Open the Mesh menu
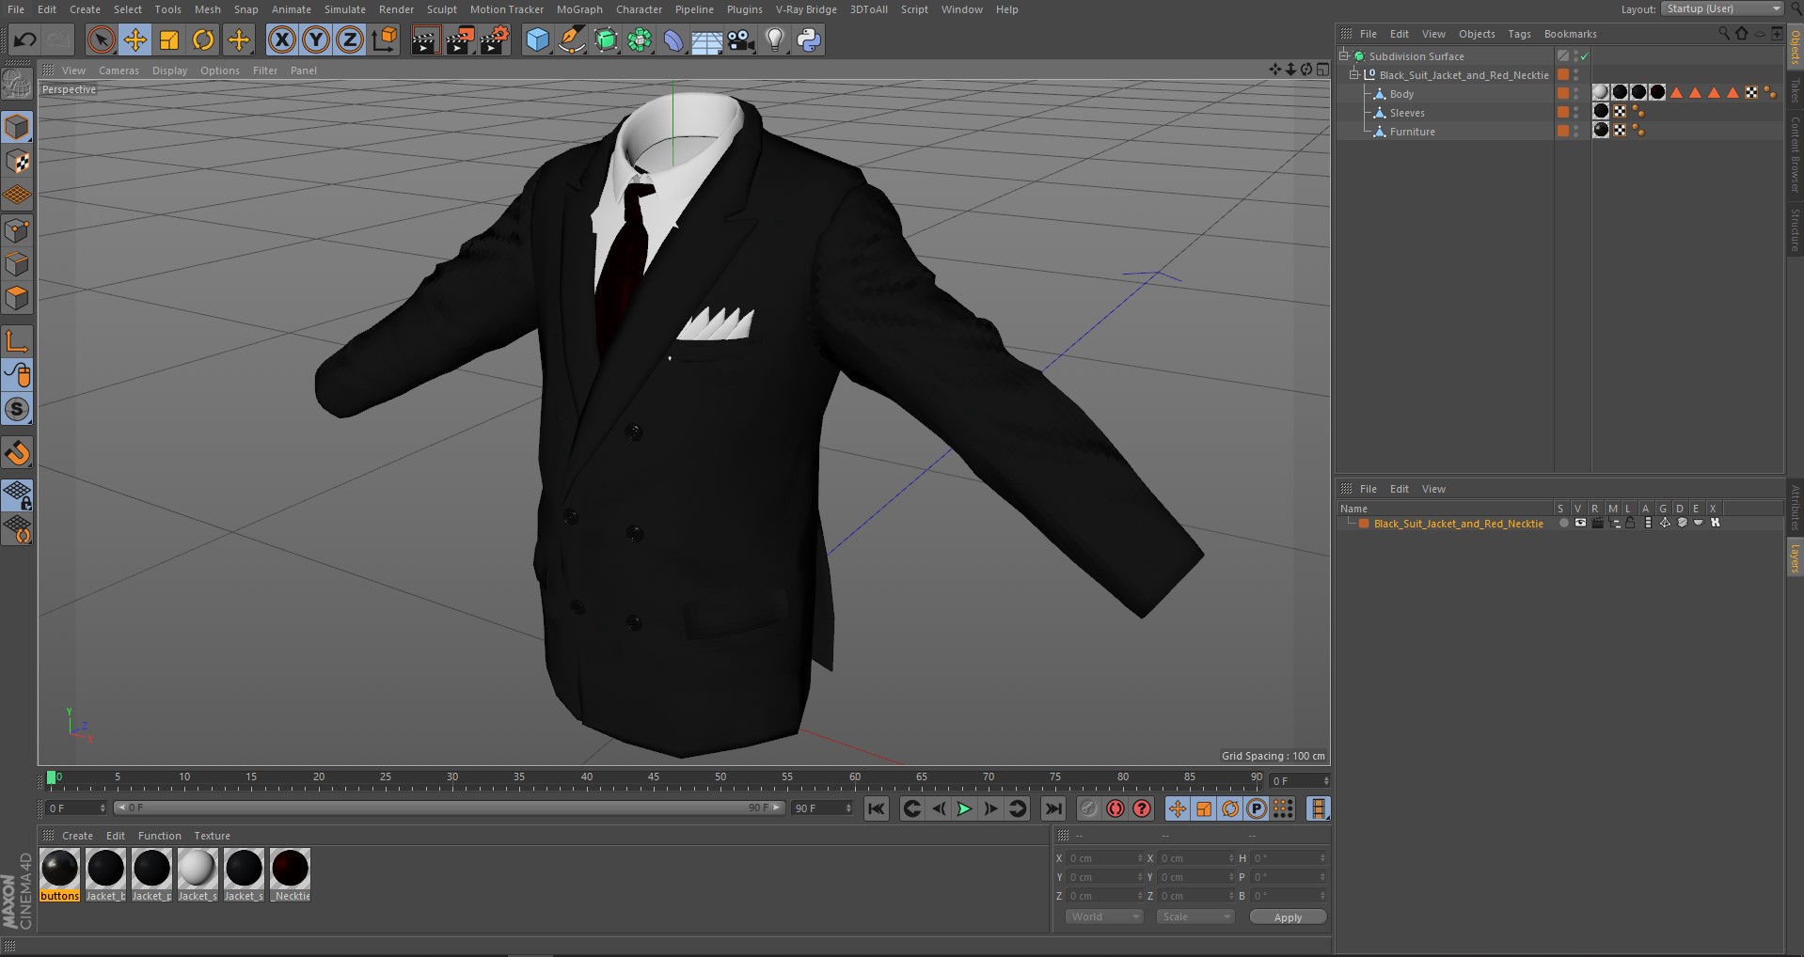Viewport: 1804px width, 957px height. (207, 9)
